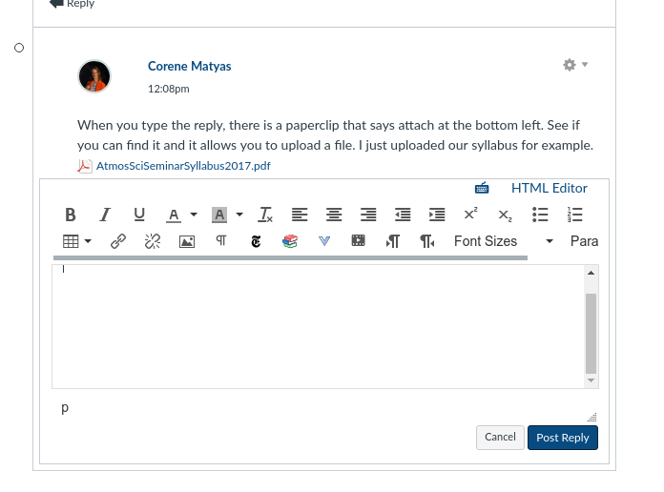Open the background color dropdown arrow
This screenshot has height=492, width=664.
point(239,215)
